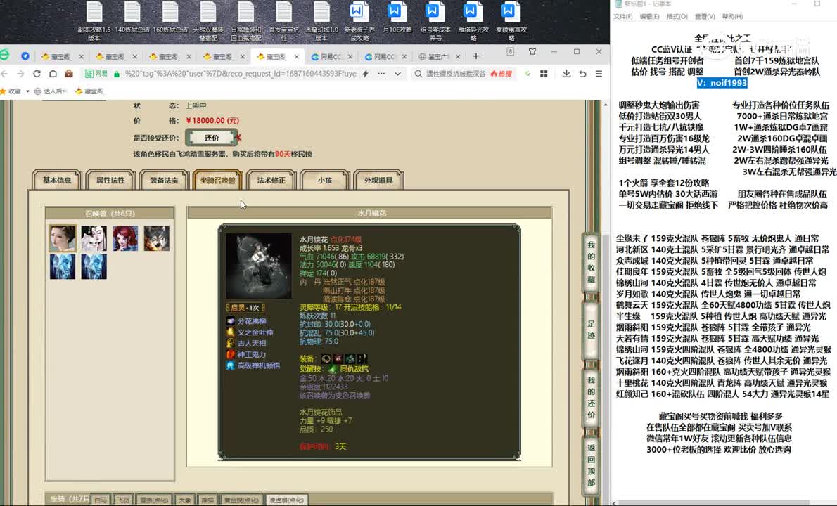Click the 返回顶部 side button
The image size is (837, 506).
(x=591, y=465)
